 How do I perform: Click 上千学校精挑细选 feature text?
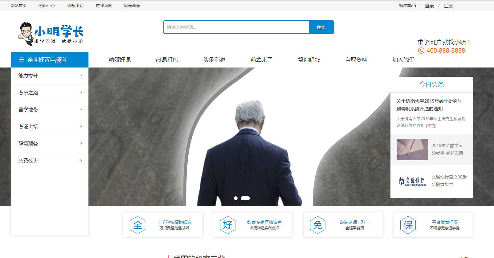174,222
